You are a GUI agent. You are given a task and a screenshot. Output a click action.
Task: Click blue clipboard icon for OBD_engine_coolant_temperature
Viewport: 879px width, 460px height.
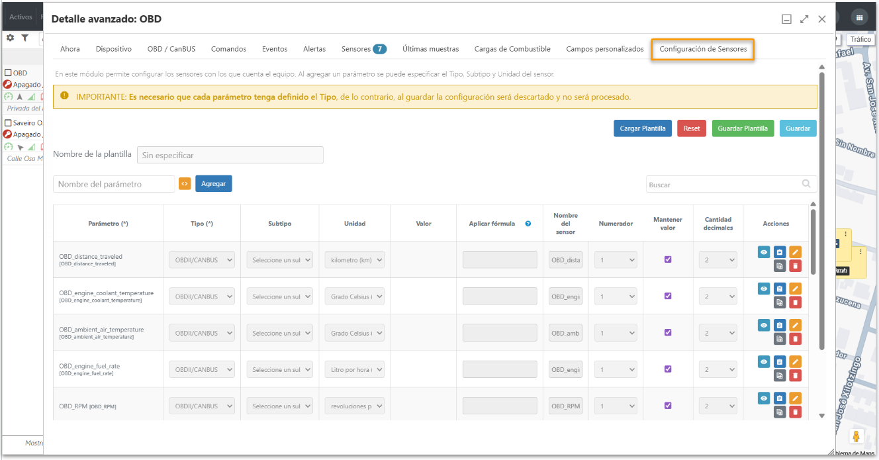coord(780,289)
